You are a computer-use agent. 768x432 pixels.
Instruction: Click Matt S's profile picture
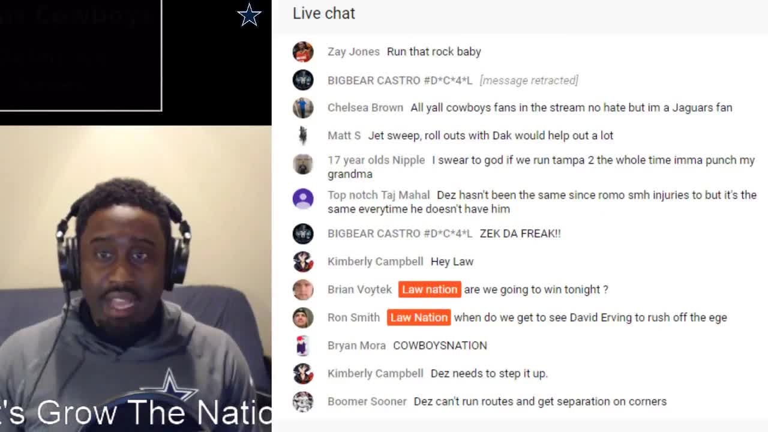click(x=303, y=136)
